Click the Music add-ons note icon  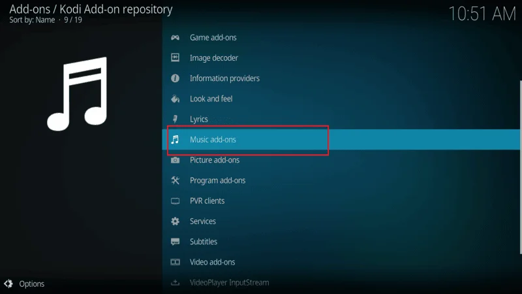tap(175, 139)
